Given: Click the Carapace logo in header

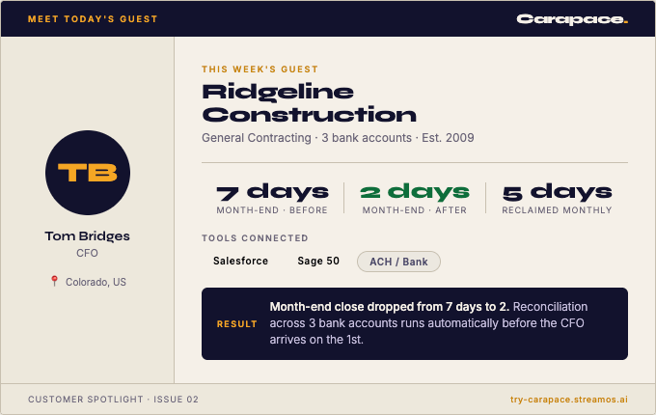Looking at the screenshot, I should 572,19.
